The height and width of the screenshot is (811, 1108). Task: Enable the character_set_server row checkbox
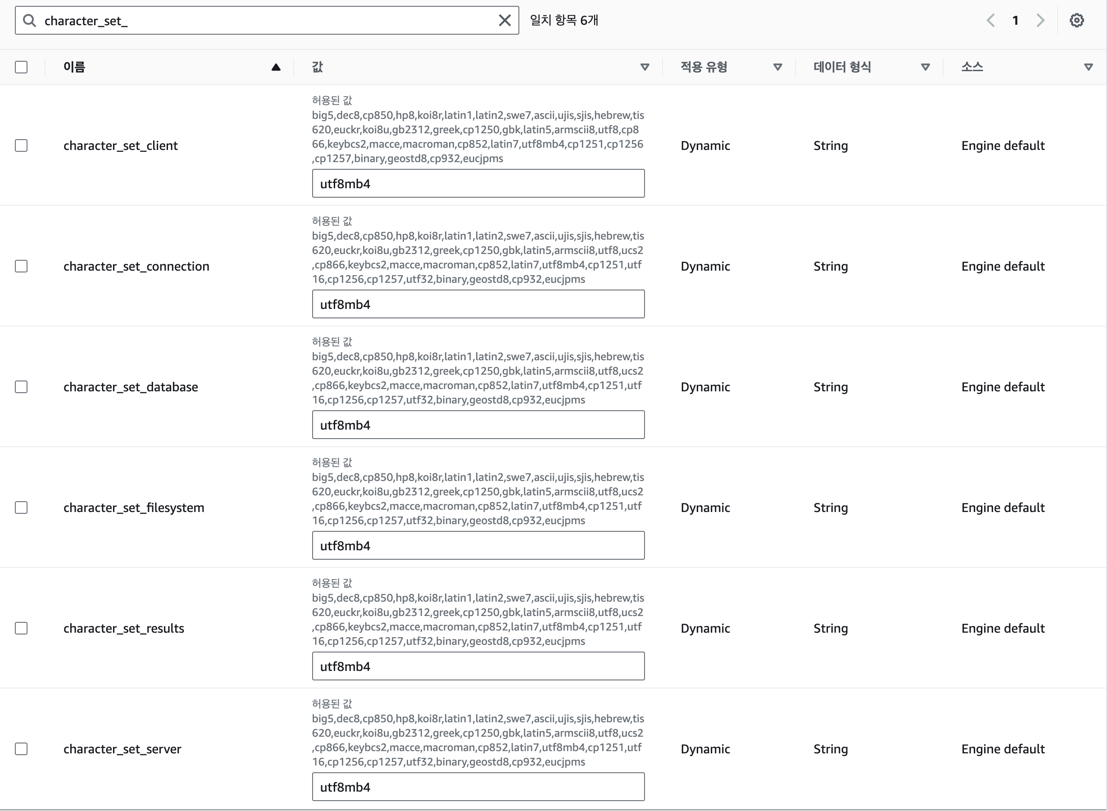(21, 749)
